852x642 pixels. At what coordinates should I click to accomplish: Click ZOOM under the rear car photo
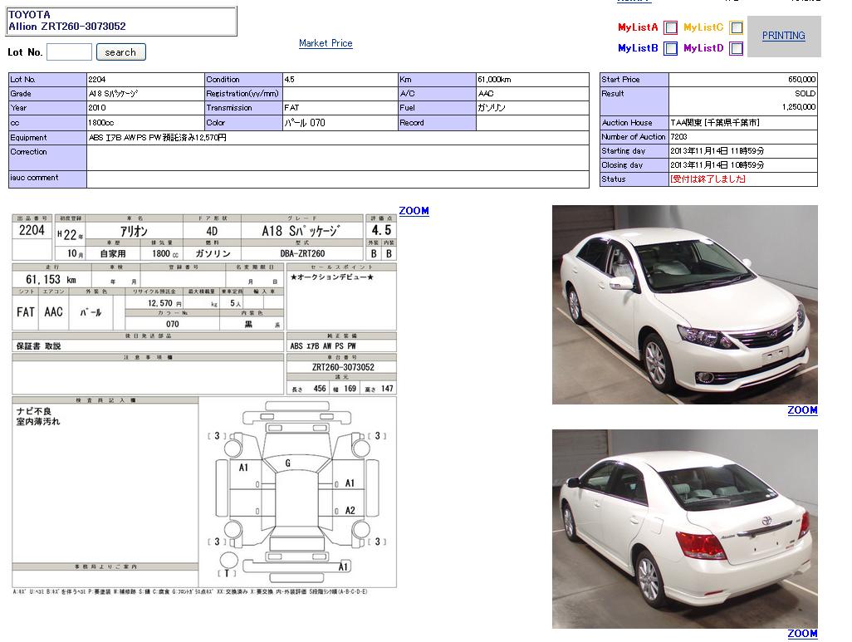pyautogui.click(x=802, y=634)
